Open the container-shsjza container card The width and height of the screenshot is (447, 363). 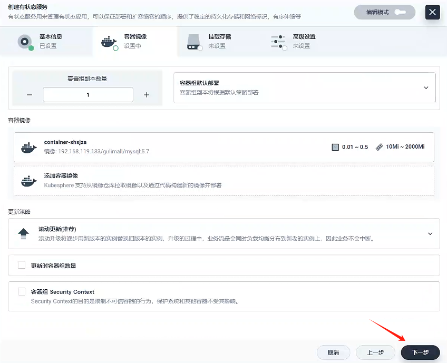224,147
